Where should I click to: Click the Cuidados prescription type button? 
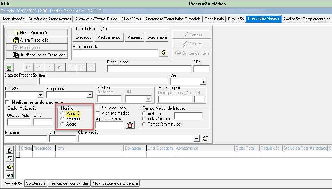tap(83, 37)
